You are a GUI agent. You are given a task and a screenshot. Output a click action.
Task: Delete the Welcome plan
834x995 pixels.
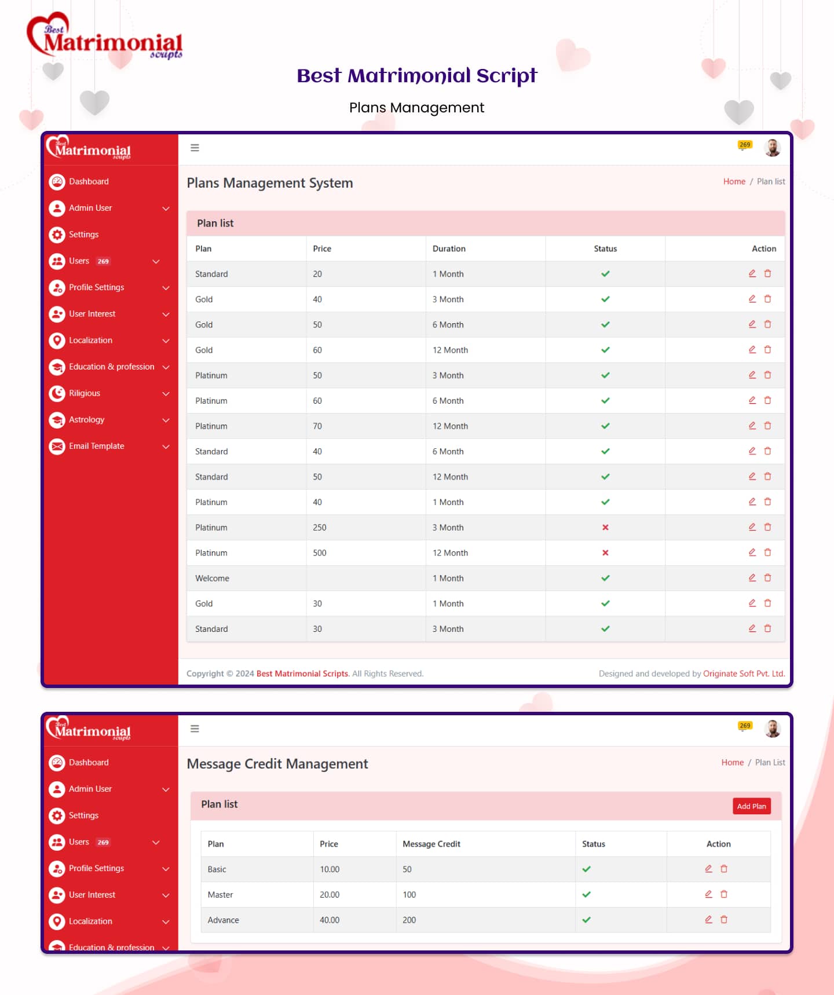(767, 578)
